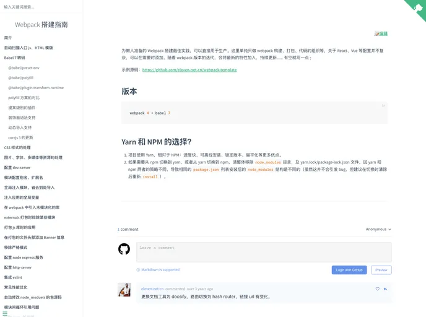Open 提案级别的插件 sidebar entry

[x=22, y=108]
